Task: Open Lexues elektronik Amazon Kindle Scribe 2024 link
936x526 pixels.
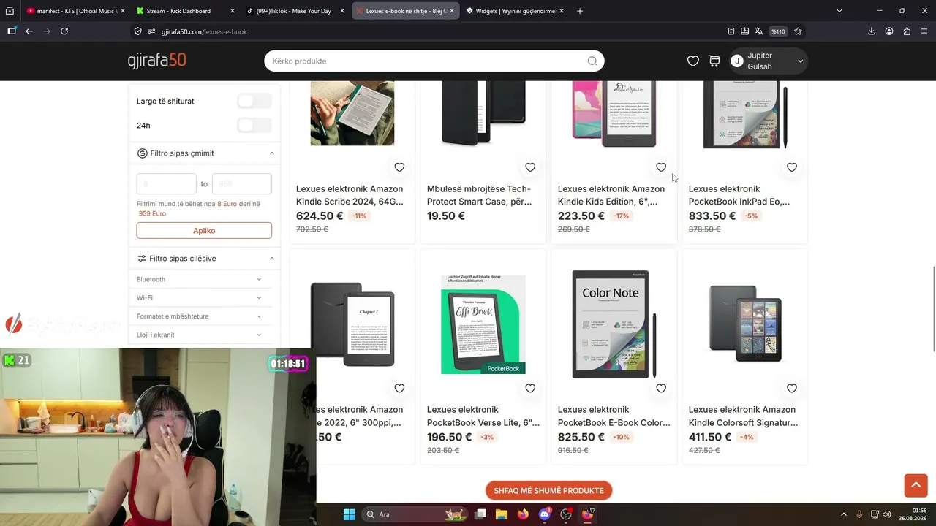Action: (x=350, y=195)
